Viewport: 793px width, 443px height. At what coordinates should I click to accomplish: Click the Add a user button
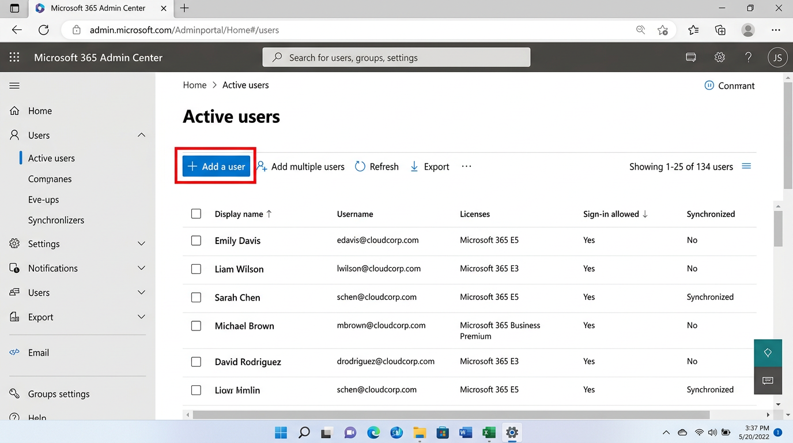pos(216,166)
